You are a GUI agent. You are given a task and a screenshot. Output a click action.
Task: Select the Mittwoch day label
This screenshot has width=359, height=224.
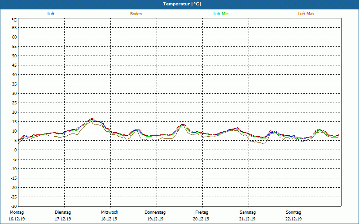pyautogui.click(x=109, y=212)
